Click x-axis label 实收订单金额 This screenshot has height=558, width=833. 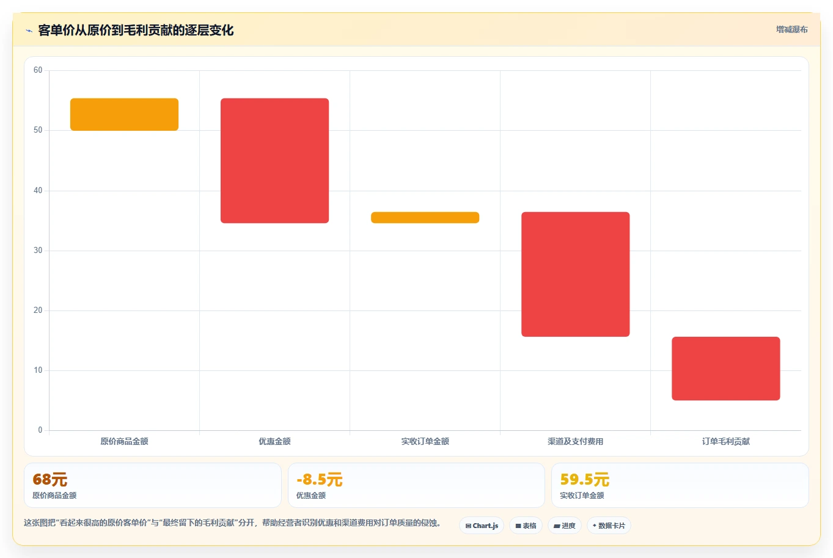(425, 441)
